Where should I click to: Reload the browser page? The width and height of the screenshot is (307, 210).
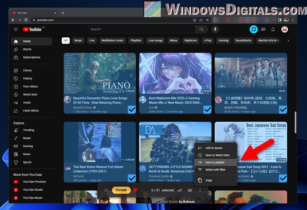26,20
